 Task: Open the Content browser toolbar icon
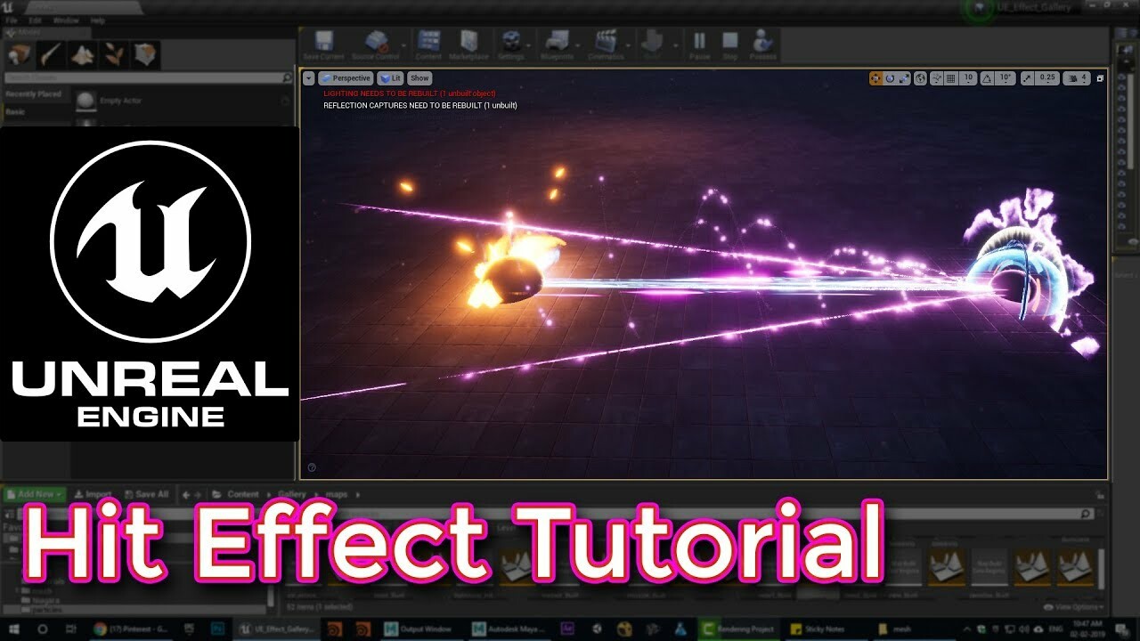pyautogui.click(x=428, y=45)
